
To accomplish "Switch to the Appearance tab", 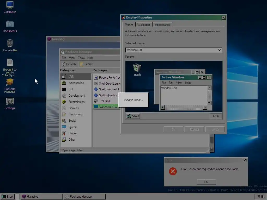I will pos(163,25).
